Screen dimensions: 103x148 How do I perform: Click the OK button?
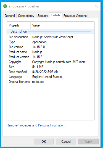tap(44, 141)
